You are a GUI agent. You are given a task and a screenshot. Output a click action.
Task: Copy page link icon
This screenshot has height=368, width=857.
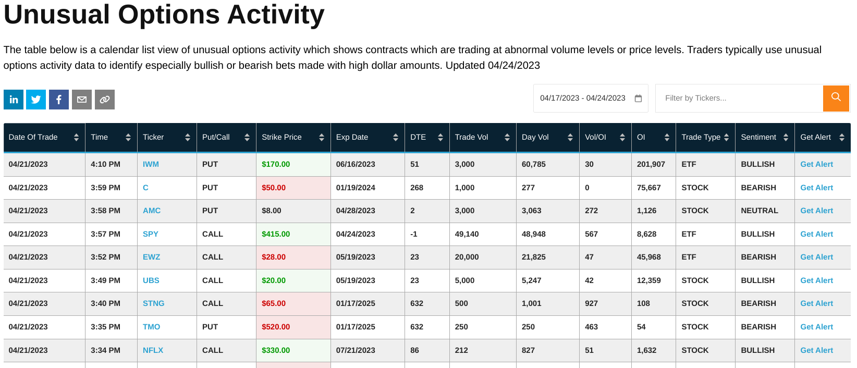point(105,100)
